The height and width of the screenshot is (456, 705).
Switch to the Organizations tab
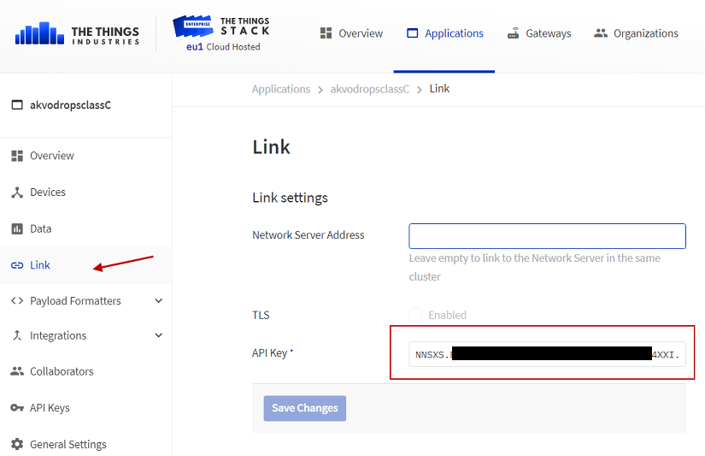pos(636,33)
